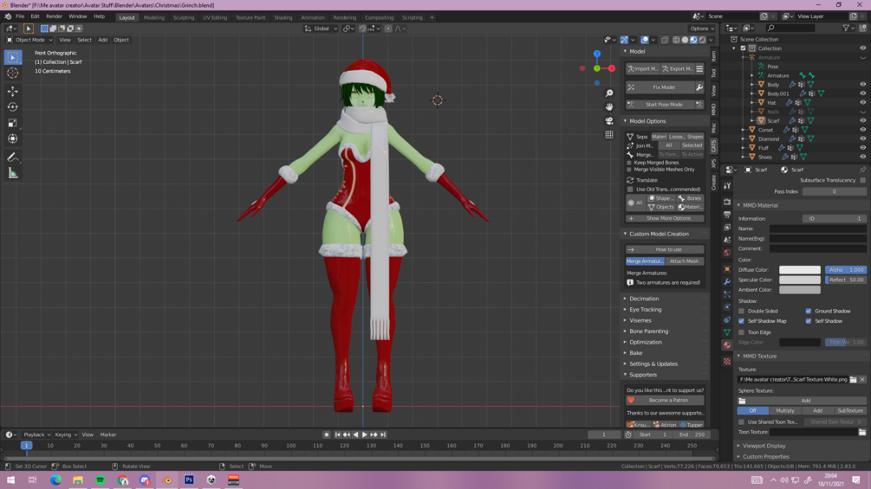Click the Fix Model button
The height and width of the screenshot is (489, 871).
point(660,87)
